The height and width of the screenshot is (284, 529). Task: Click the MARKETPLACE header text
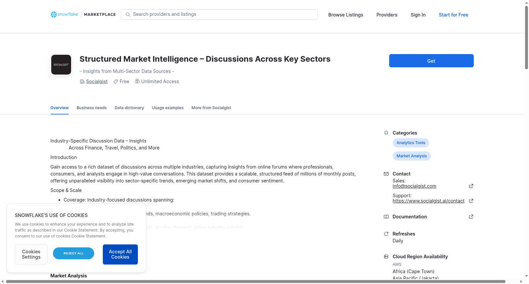(100, 15)
